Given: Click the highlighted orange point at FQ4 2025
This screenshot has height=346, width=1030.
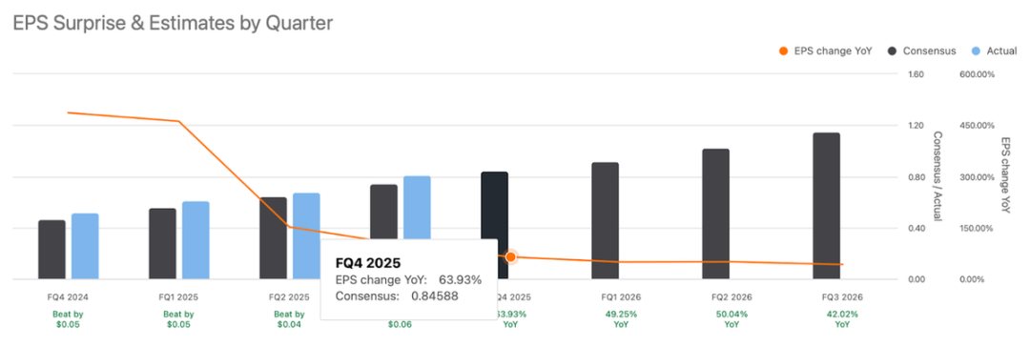Looking at the screenshot, I should 510,256.
